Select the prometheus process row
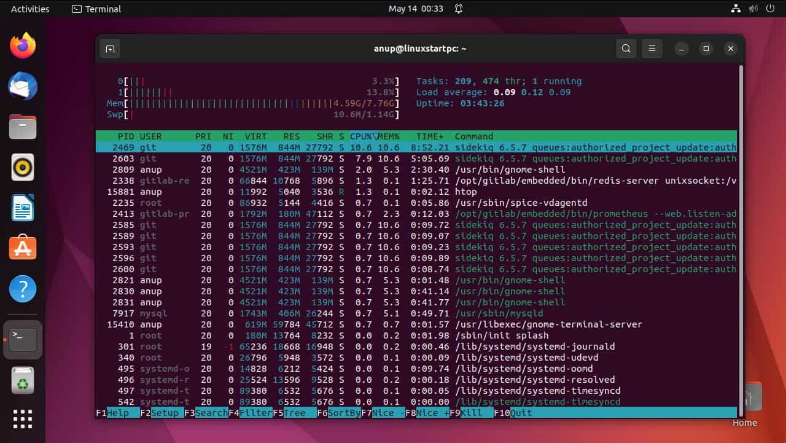Screen dimensions: 786x443 click(x=416, y=214)
